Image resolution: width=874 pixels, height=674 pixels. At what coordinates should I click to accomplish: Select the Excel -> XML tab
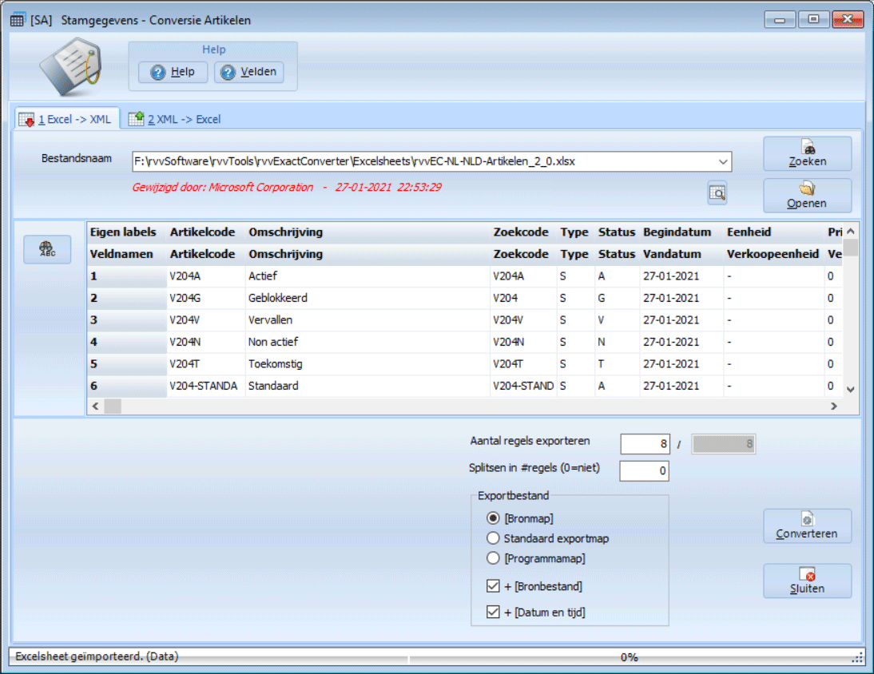[x=68, y=119]
